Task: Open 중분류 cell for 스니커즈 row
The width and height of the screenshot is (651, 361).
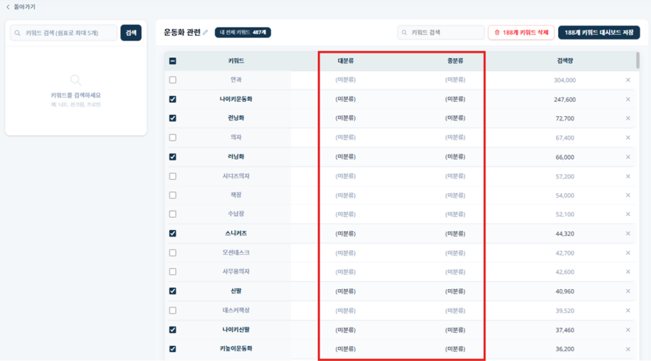Action: pyautogui.click(x=455, y=234)
